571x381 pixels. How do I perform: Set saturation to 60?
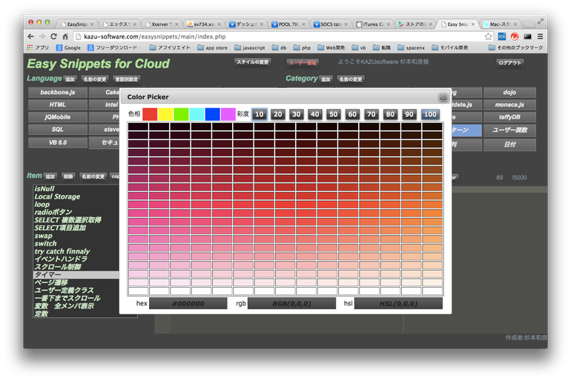click(x=352, y=114)
